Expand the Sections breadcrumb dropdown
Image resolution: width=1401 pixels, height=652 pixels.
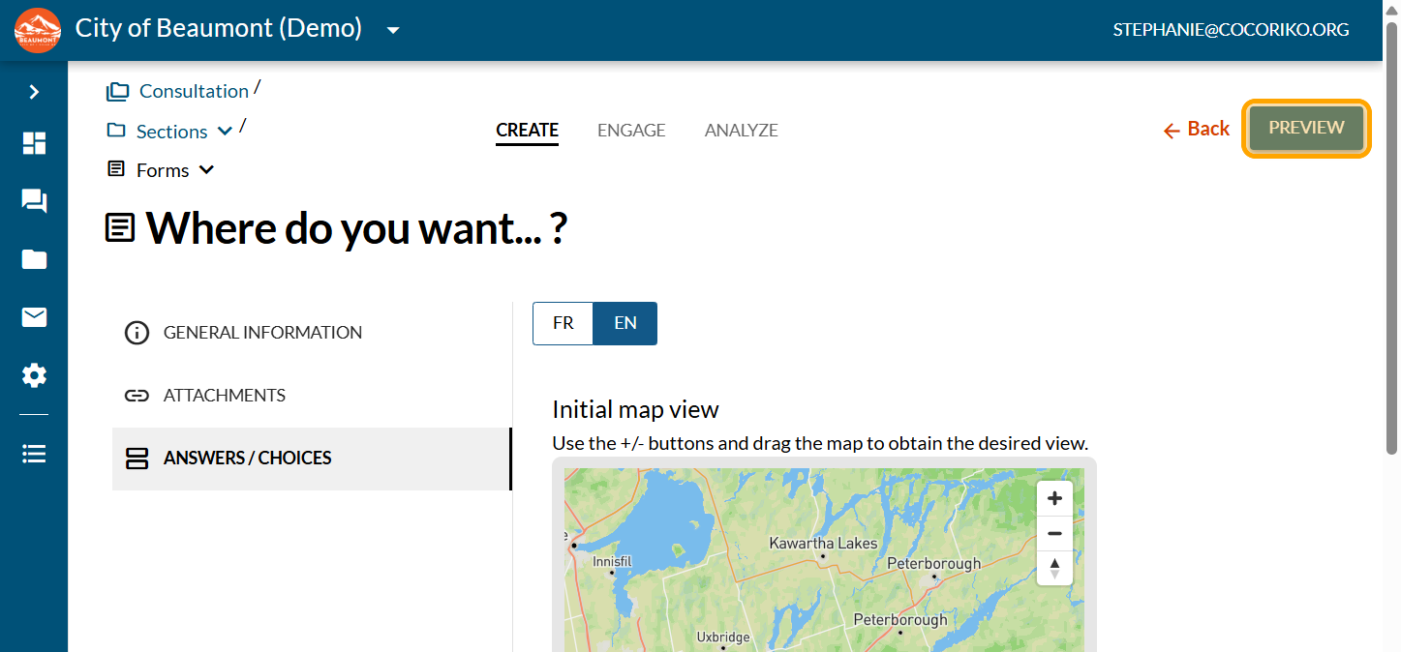[225, 132]
